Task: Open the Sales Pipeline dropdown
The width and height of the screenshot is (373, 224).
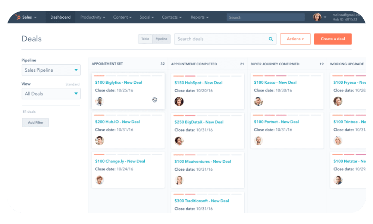Action: click(51, 70)
